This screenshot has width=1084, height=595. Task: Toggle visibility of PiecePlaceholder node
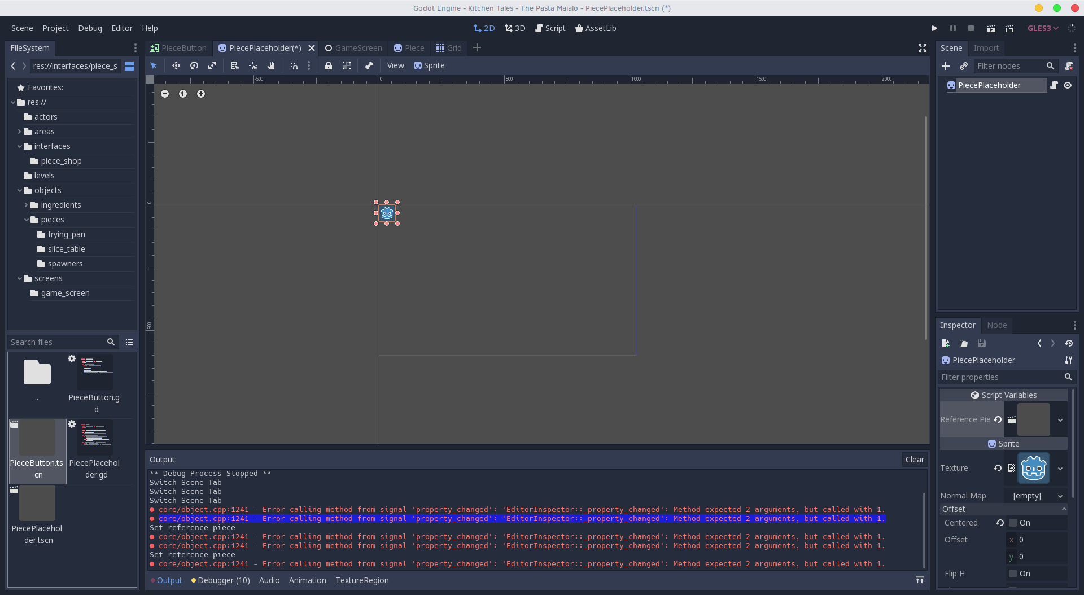[x=1069, y=85]
